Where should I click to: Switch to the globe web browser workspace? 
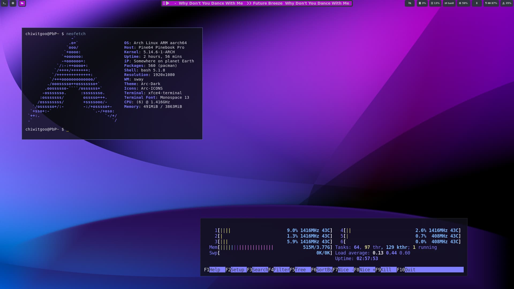point(13,3)
